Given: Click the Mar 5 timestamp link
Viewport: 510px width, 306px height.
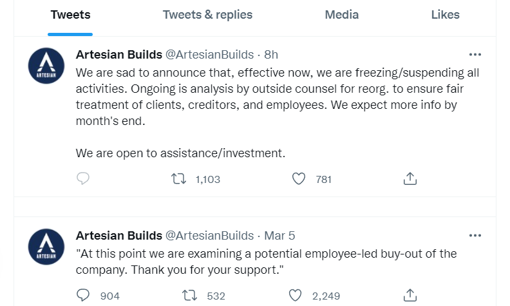Looking at the screenshot, I should click(279, 235).
